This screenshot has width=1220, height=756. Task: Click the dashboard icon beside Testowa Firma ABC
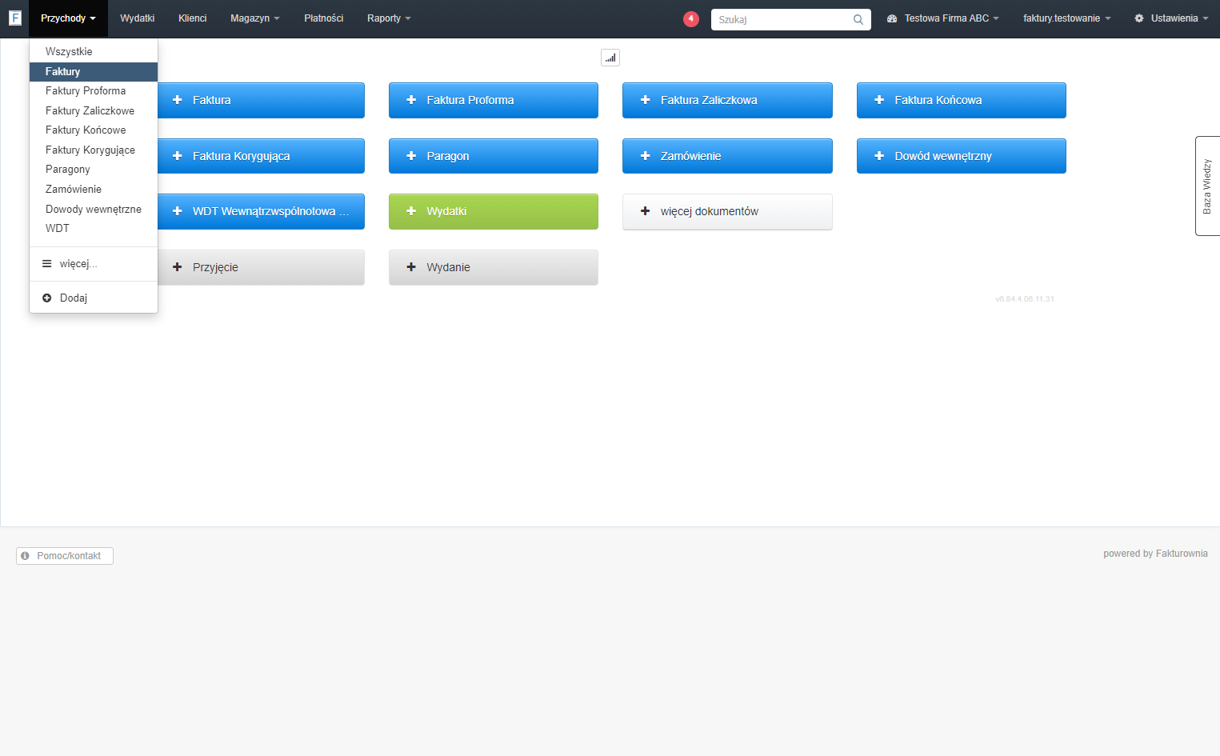point(892,18)
